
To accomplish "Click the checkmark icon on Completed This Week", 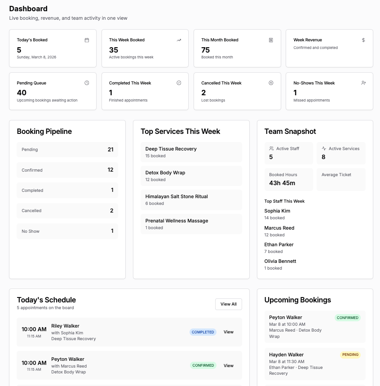I will click(x=179, y=83).
